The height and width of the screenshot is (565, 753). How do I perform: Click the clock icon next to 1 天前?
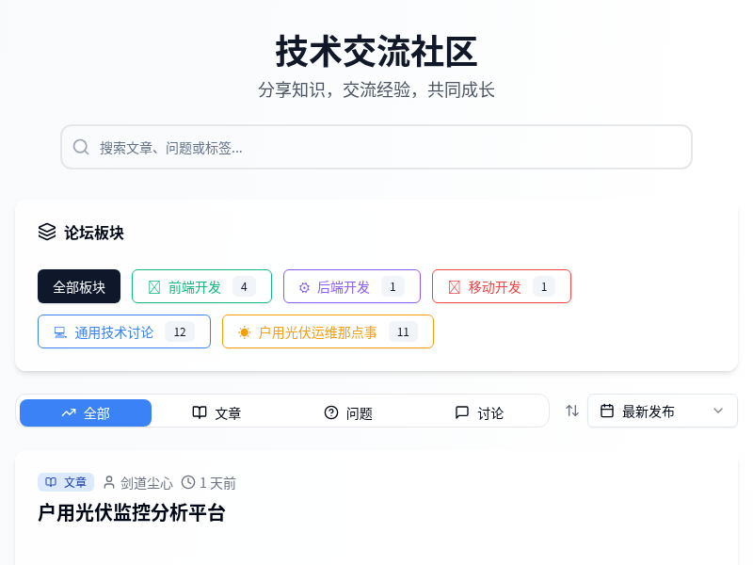(188, 482)
